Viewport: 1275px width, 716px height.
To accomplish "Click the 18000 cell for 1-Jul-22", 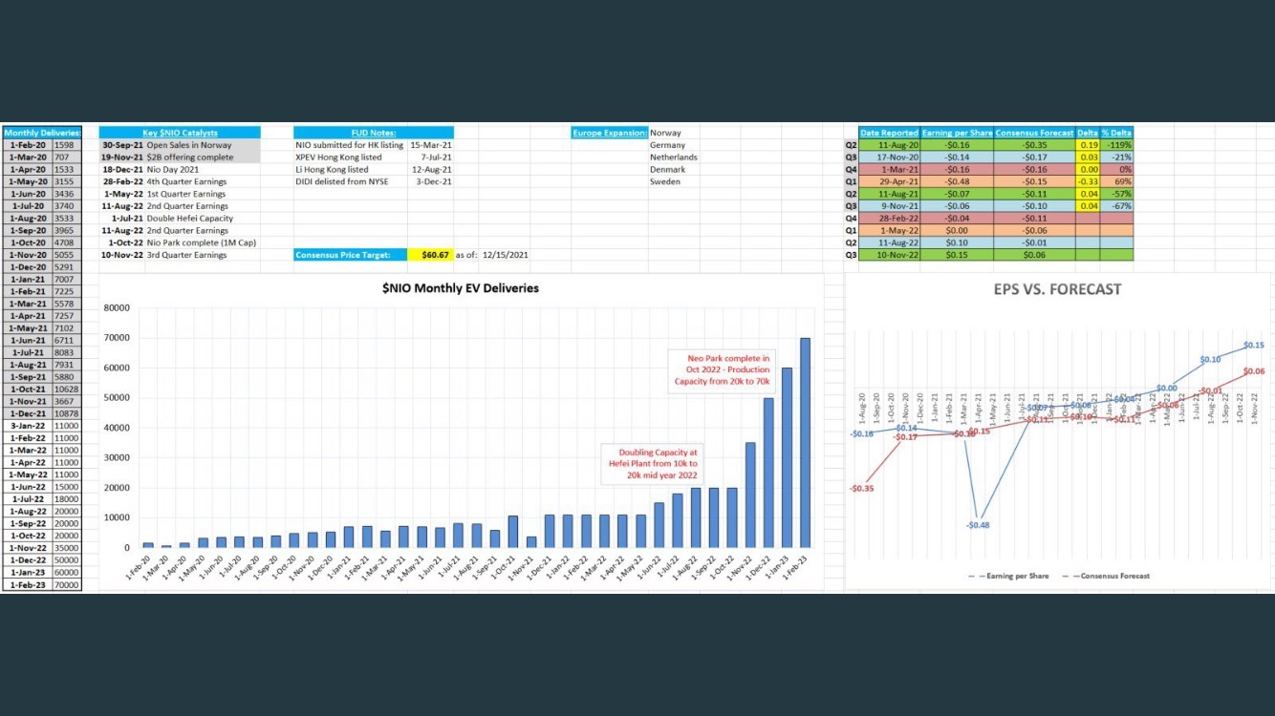I will point(67,499).
